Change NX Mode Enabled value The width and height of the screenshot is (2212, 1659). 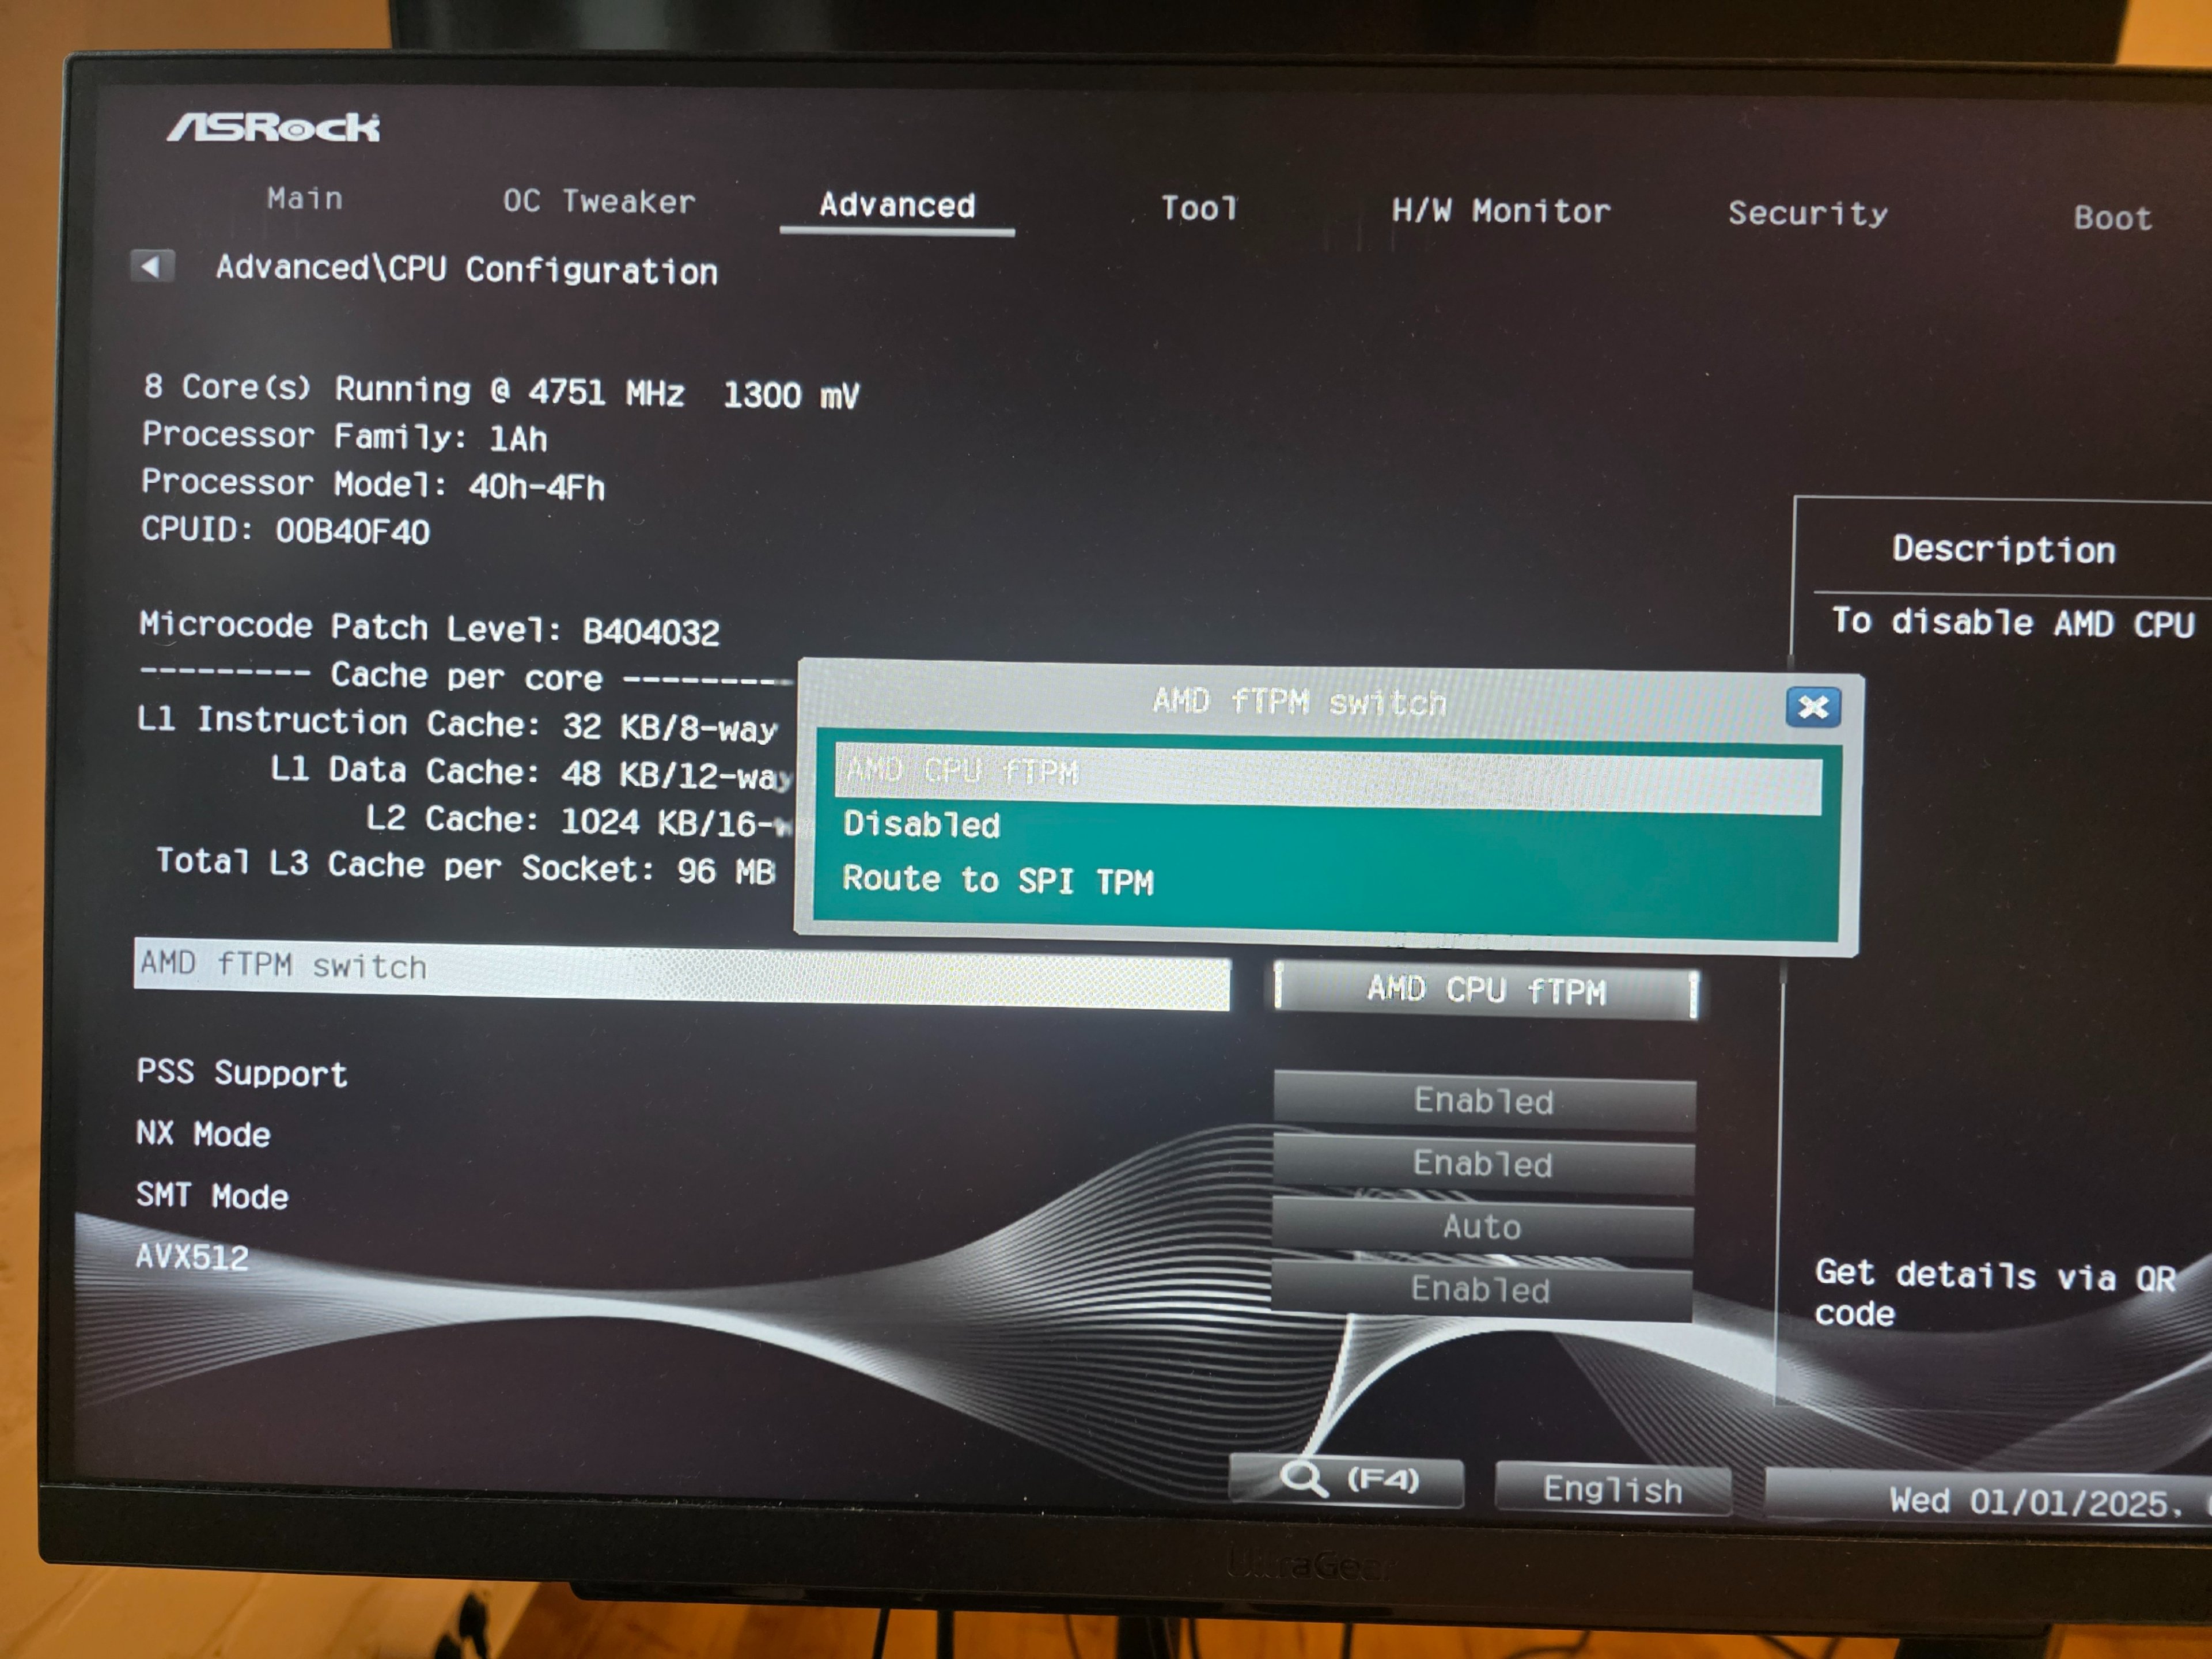tap(1483, 1164)
